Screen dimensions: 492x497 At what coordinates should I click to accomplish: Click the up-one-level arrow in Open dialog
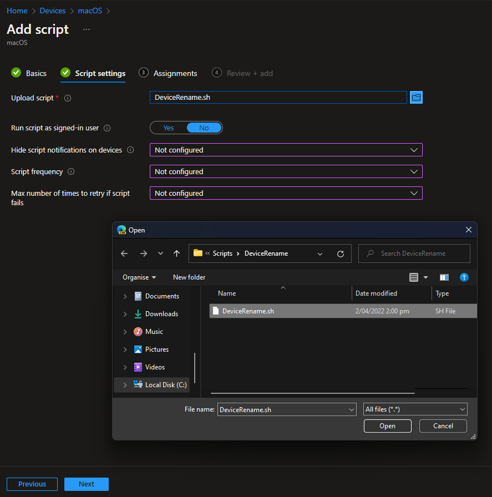pyautogui.click(x=176, y=253)
